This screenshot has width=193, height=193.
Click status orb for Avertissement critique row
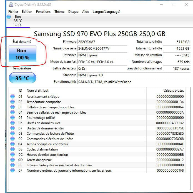[12, 96]
